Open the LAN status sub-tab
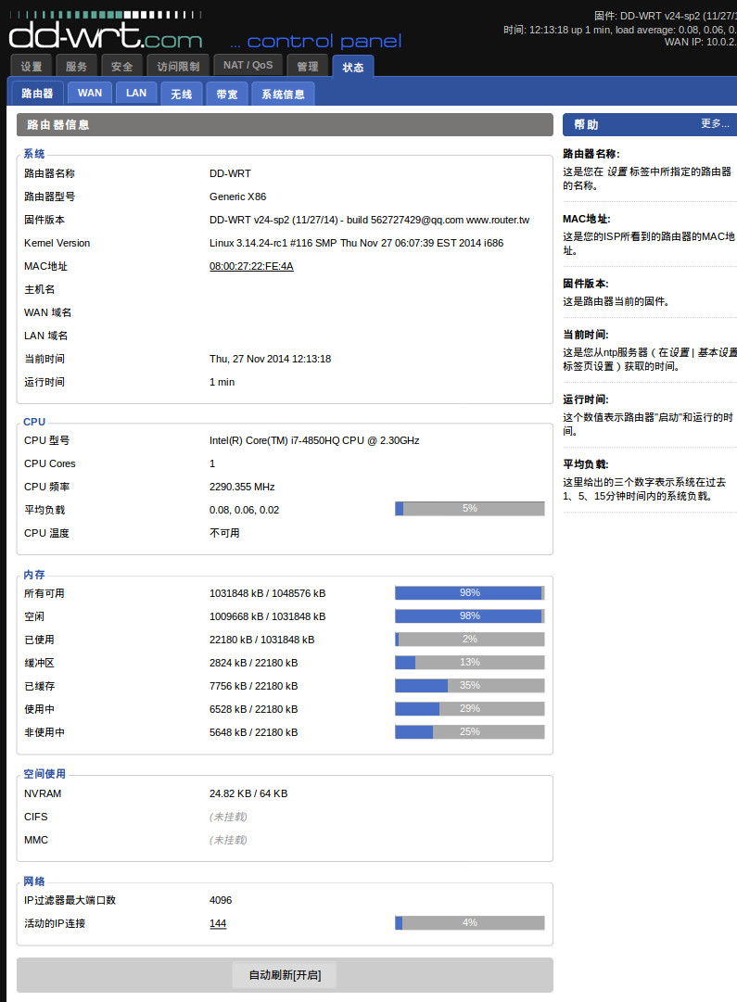 coord(136,94)
